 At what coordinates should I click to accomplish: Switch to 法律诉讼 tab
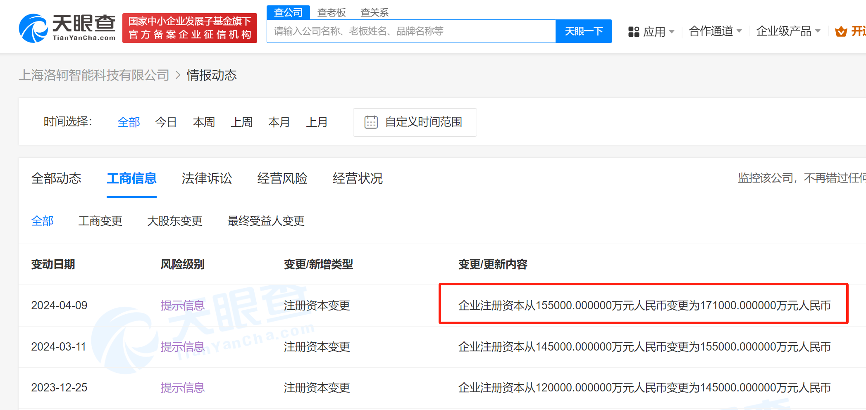pos(207,178)
